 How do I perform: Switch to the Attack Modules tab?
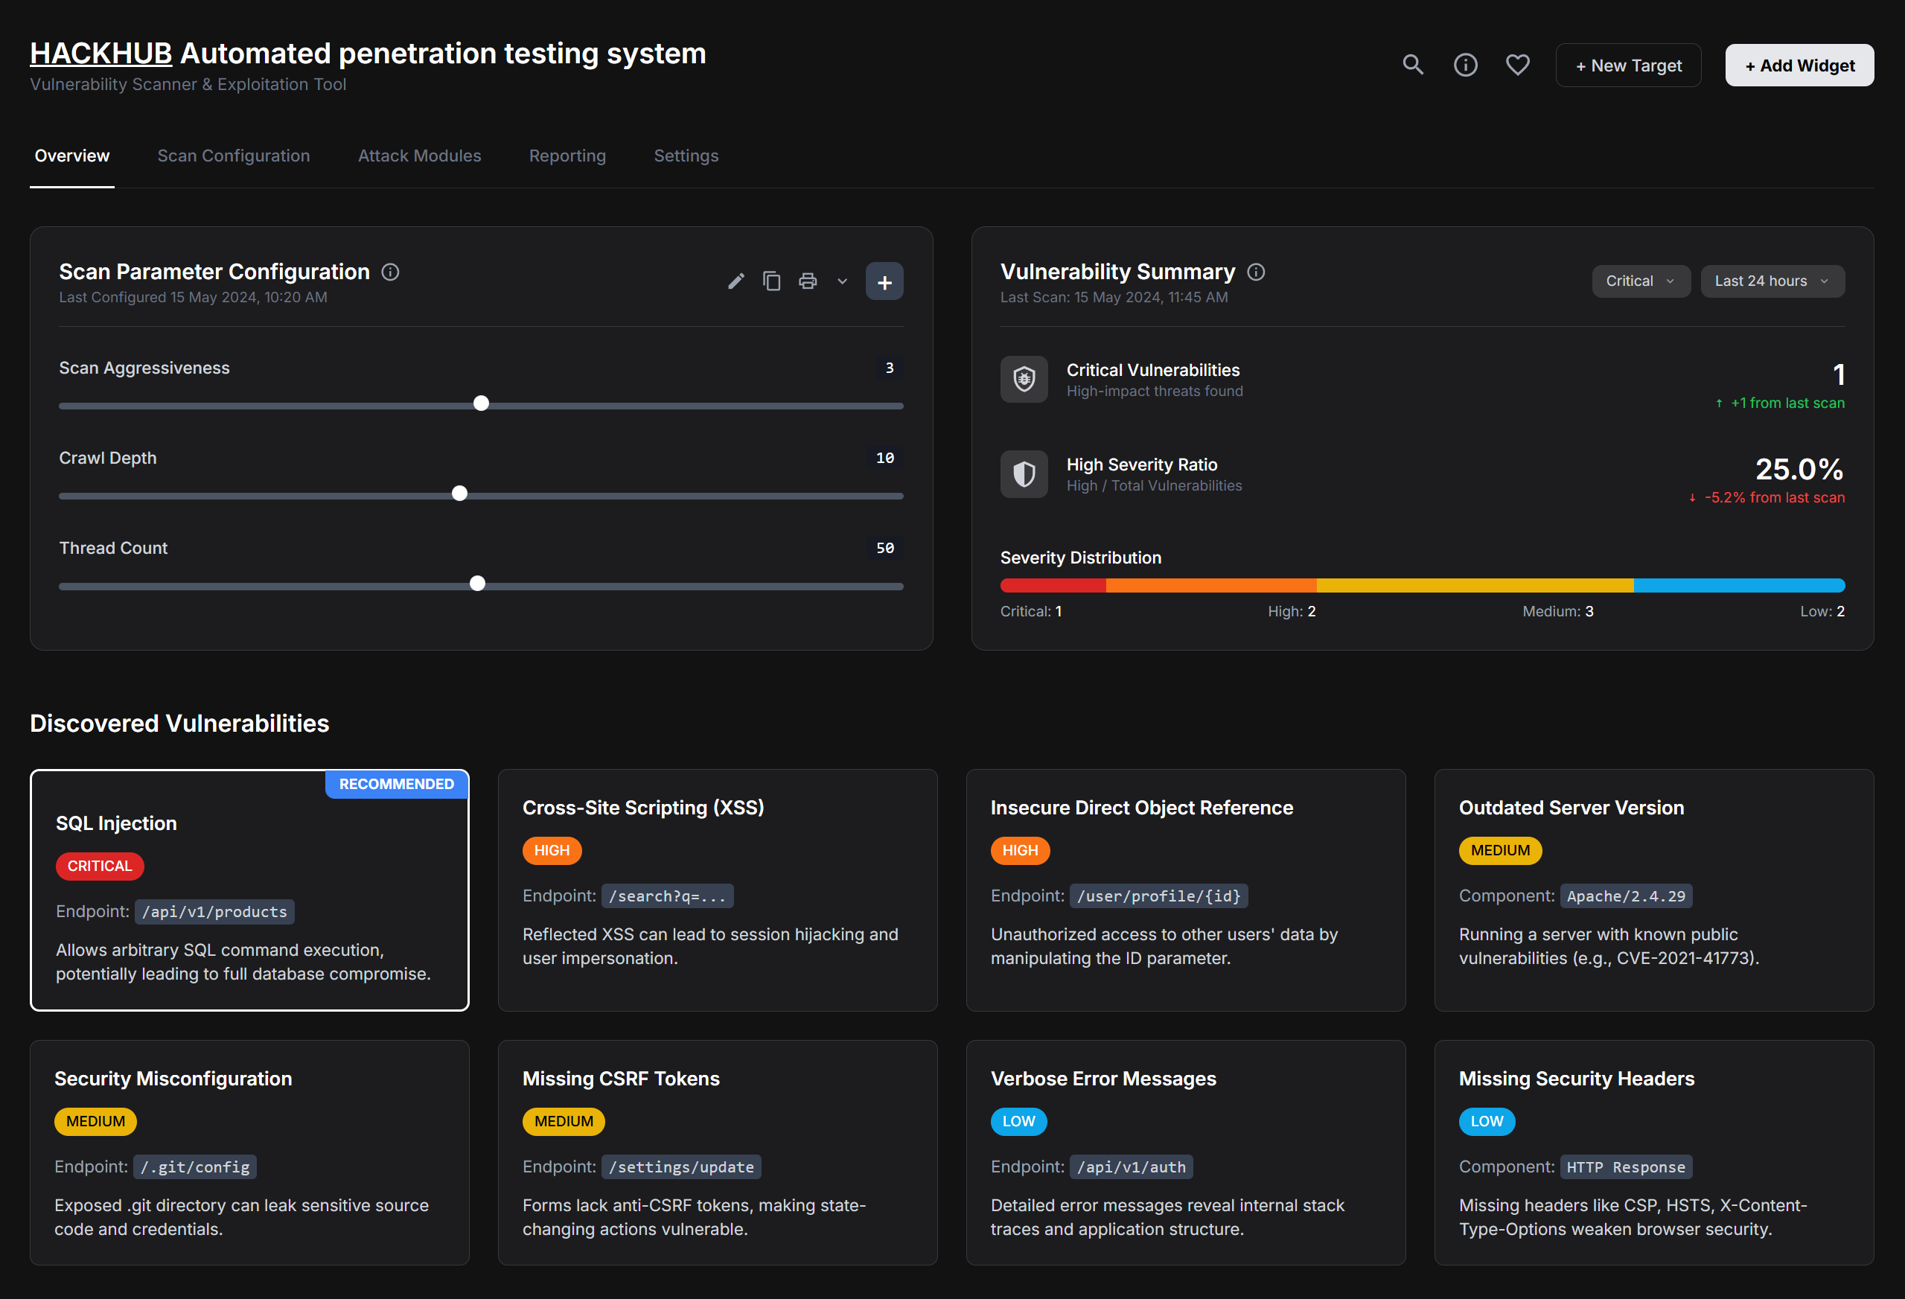point(419,156)
